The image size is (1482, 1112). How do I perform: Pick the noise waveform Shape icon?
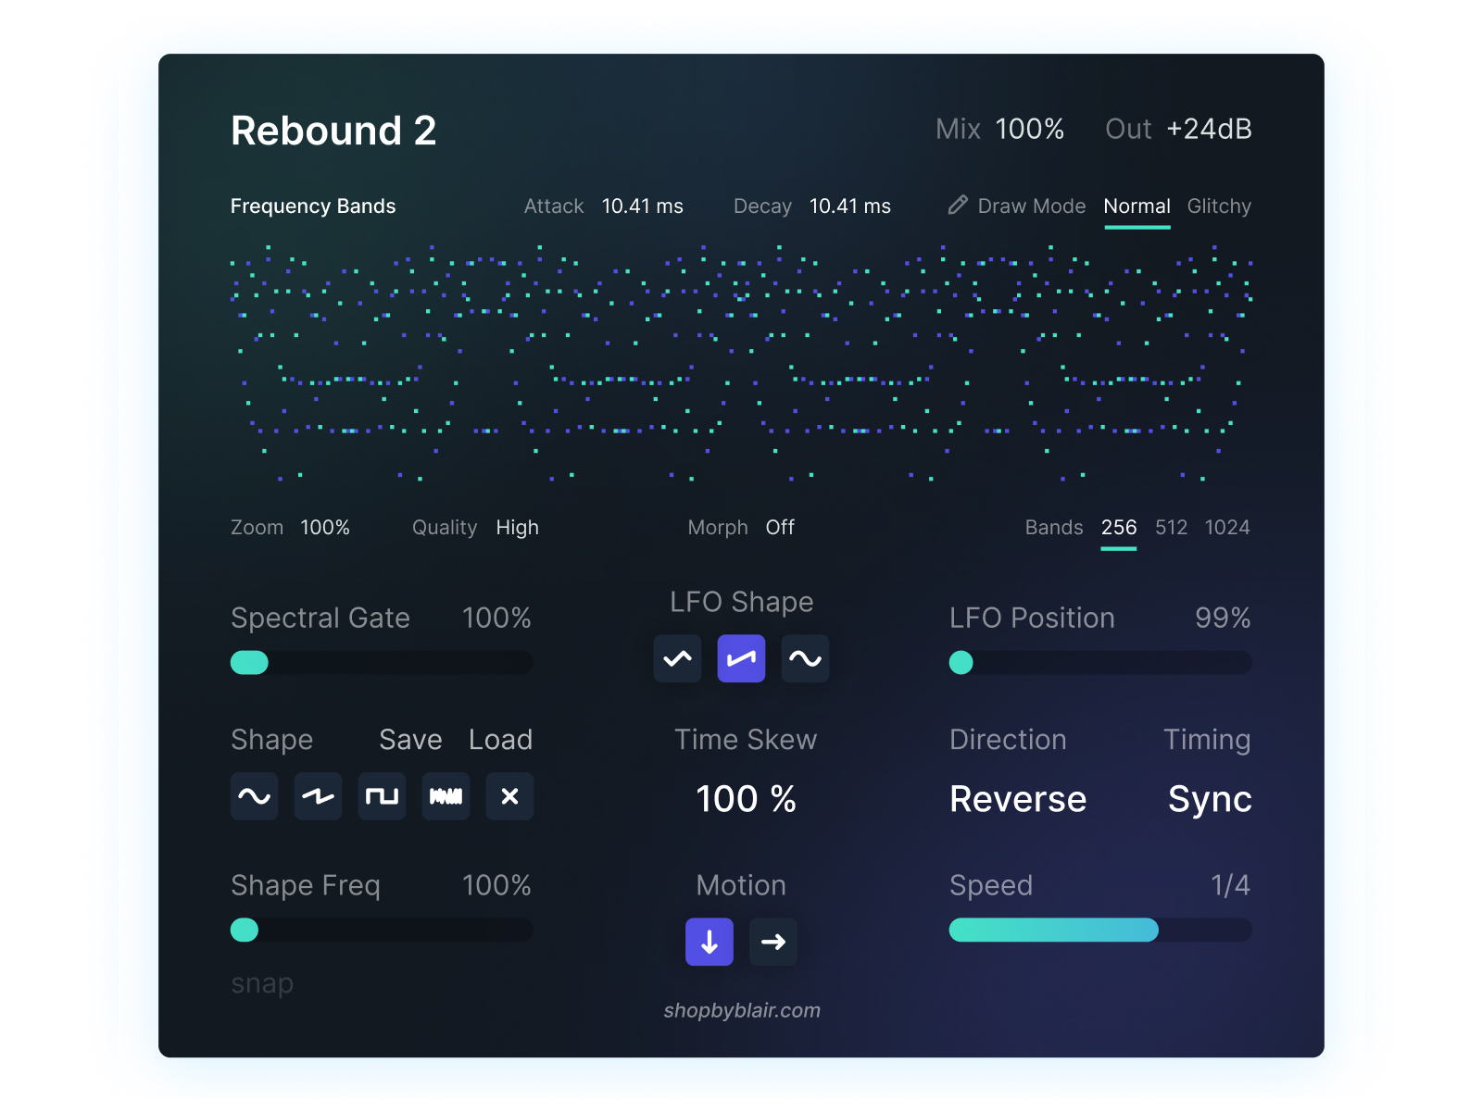pos(446,796)
